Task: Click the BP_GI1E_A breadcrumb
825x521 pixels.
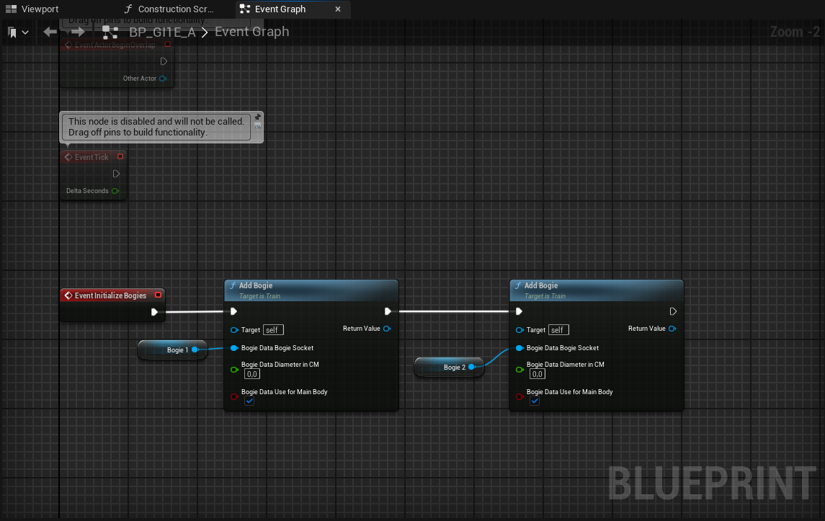Action: 162,32
